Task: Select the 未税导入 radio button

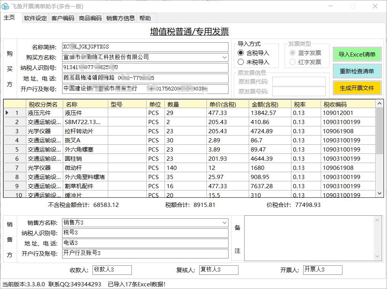Action: coord(241,62)
